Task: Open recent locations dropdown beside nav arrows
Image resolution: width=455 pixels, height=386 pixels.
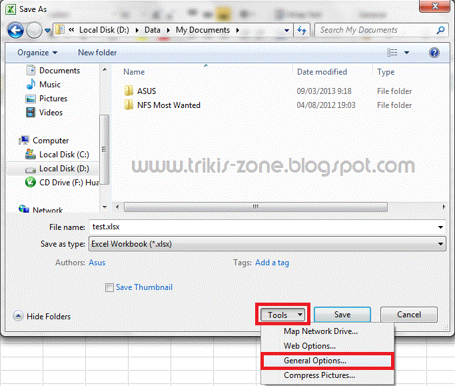Action: [47, 30]
